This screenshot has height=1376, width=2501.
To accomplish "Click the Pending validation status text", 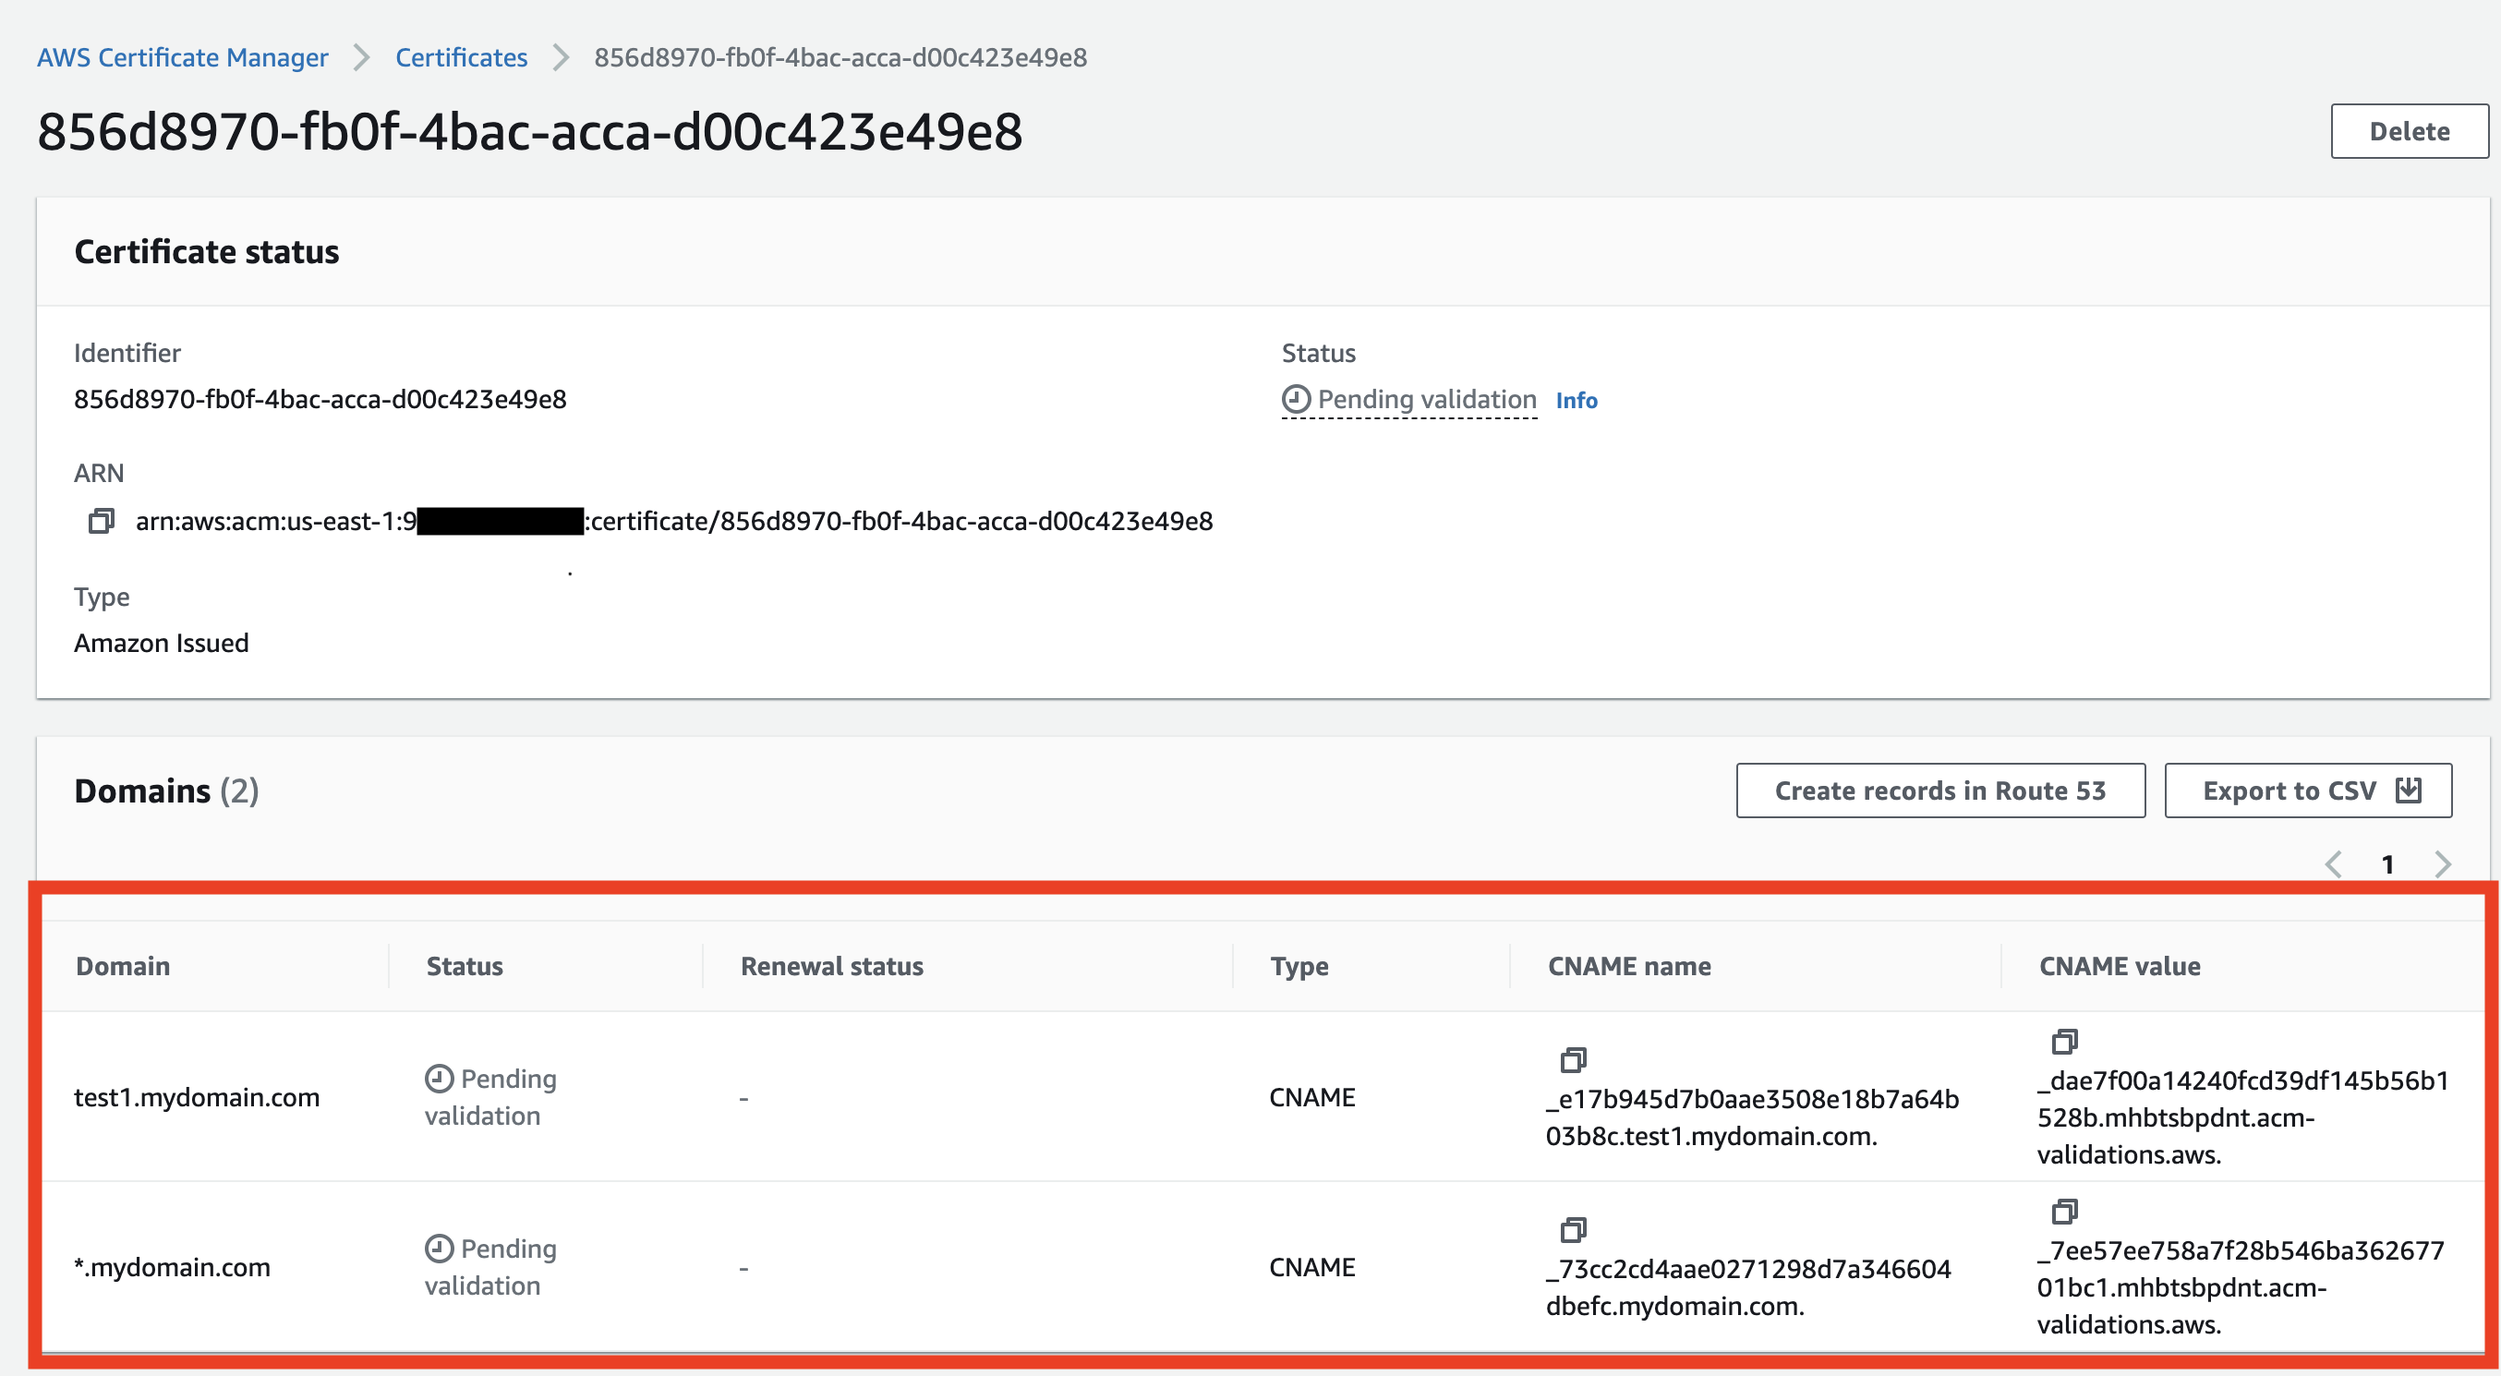I will (x=1426, y=399).
